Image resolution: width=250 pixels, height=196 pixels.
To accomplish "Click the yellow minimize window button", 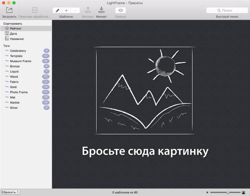I will tap(9, 3).
